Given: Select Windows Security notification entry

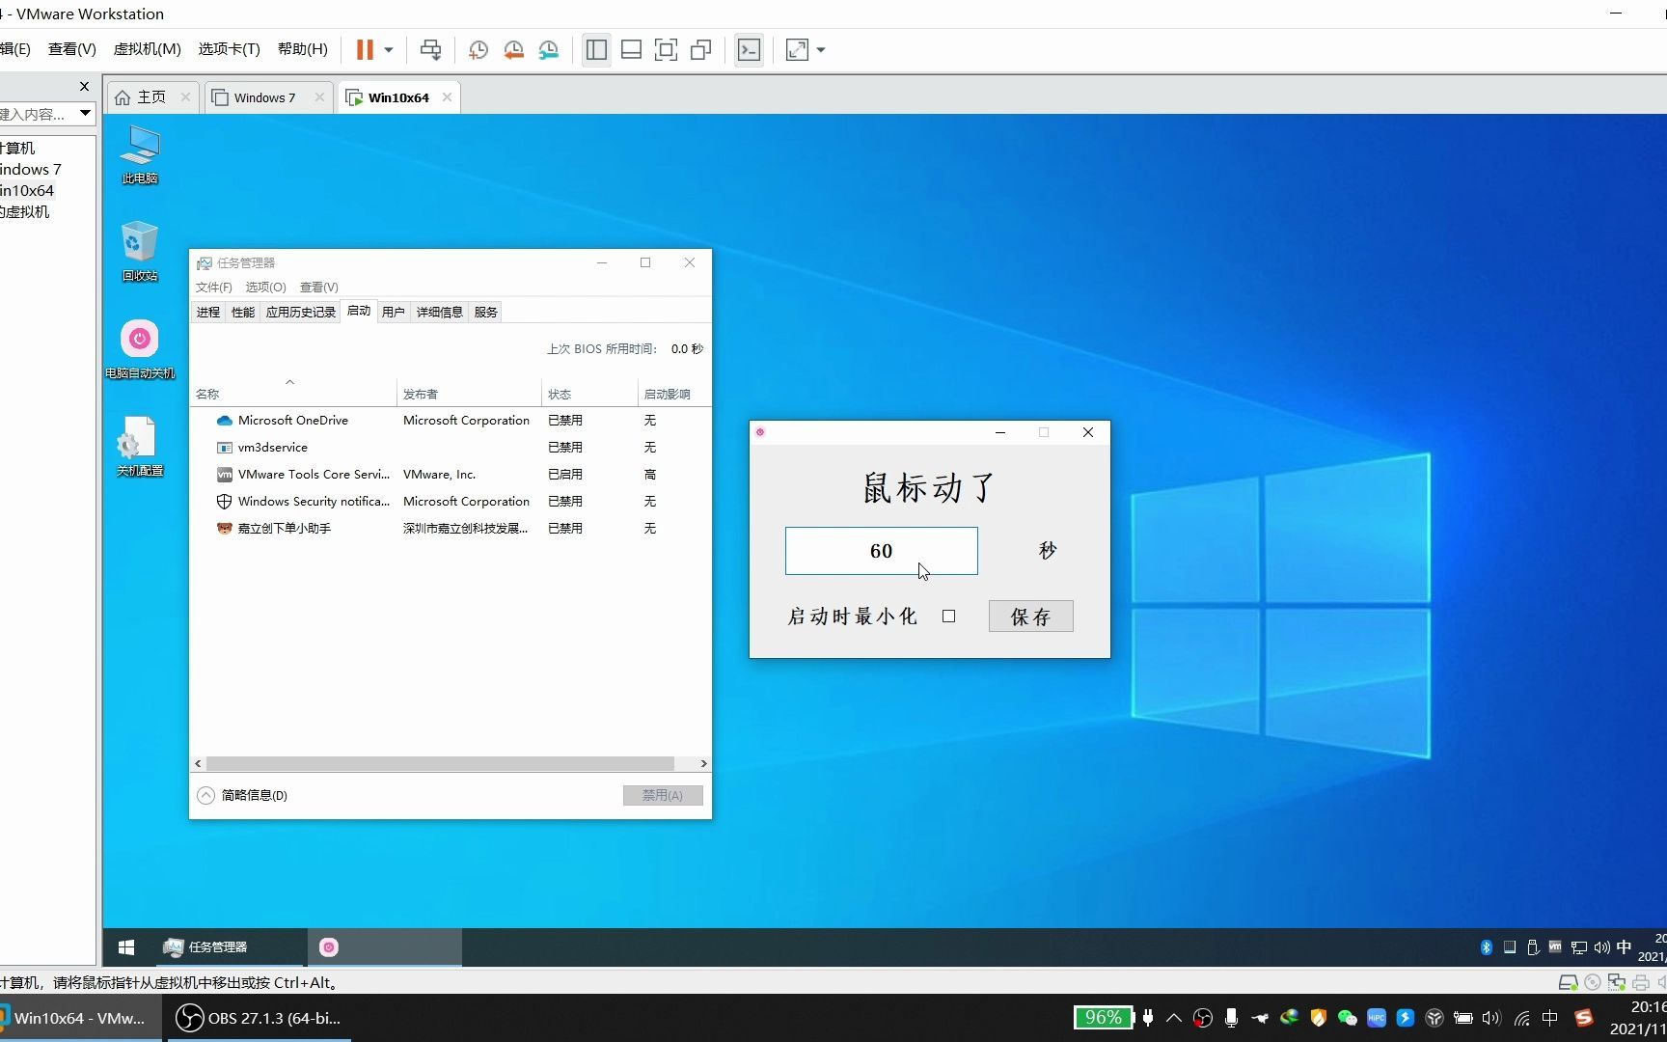Looking at the screenshot, I should [x=451, y=502].
